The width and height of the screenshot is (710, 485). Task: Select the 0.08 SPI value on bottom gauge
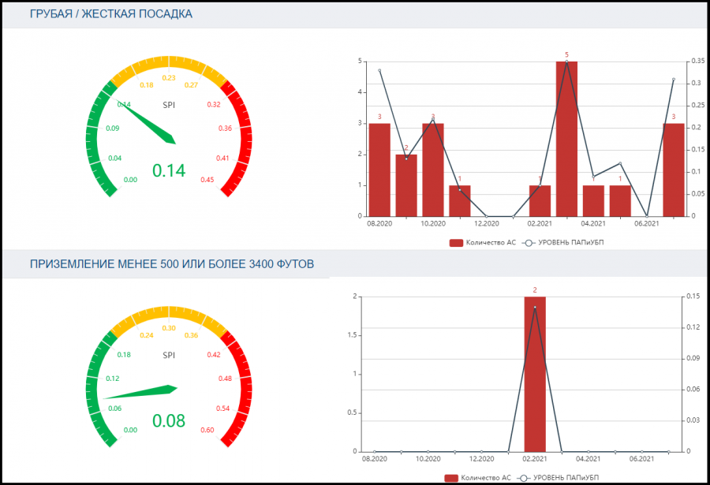(x=168, y=421)
